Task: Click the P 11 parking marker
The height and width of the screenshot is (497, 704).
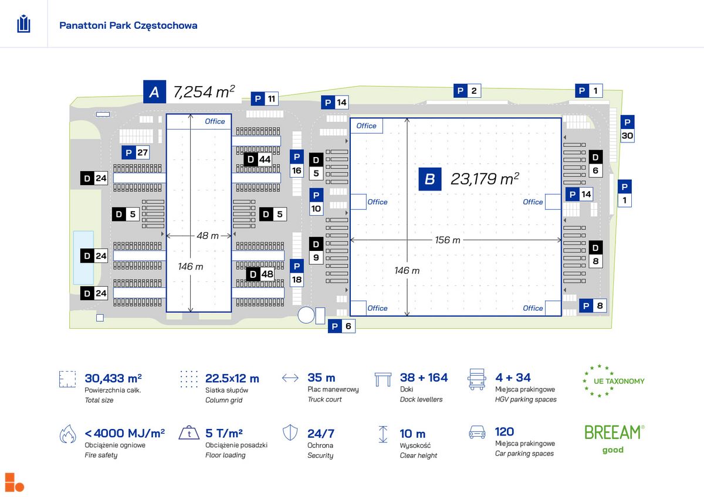Action: point(265,98)
